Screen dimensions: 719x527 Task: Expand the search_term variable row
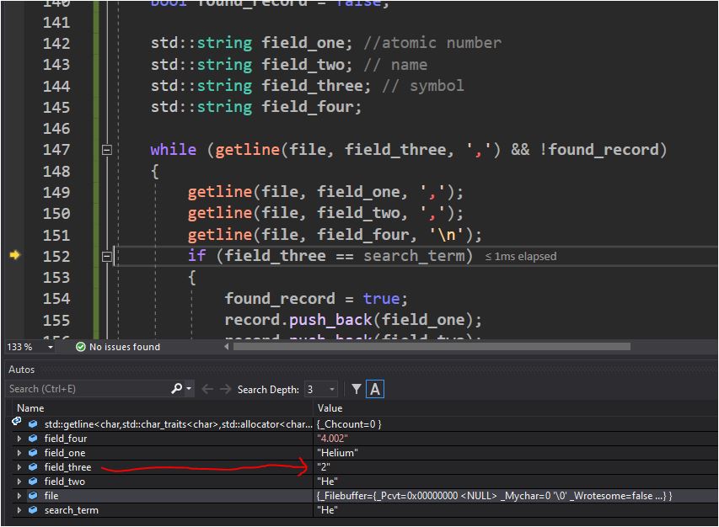(19, 510)
